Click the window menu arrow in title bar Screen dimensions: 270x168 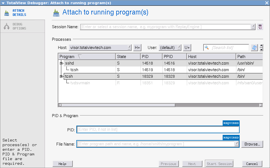3,2
